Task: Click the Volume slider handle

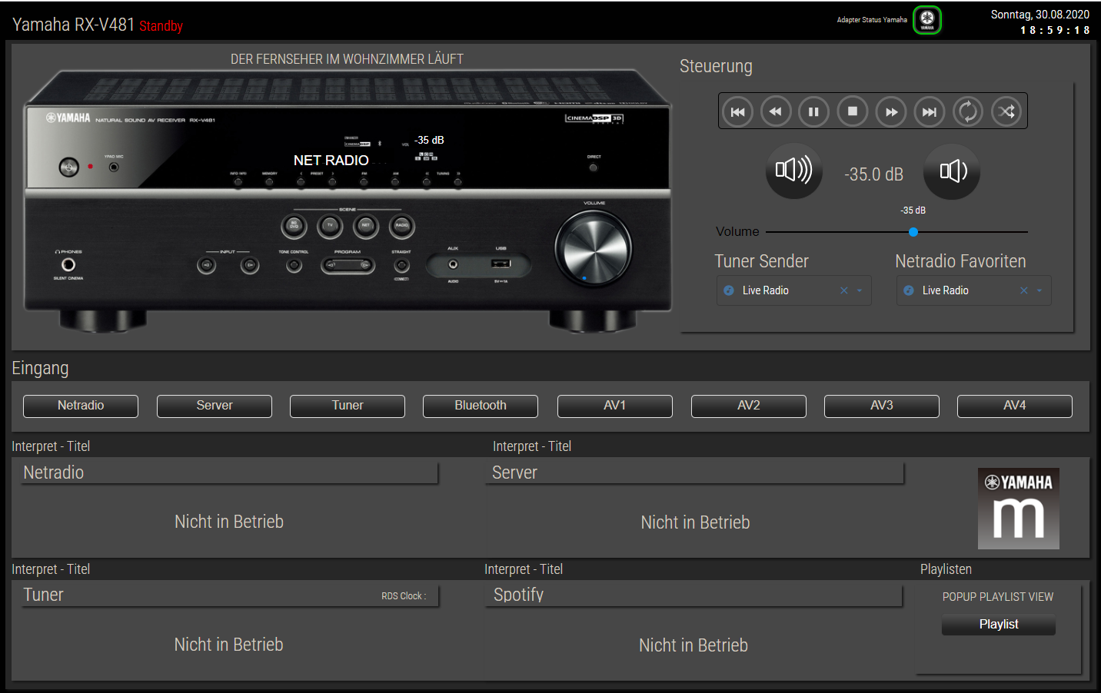Action: click(913, 232)
